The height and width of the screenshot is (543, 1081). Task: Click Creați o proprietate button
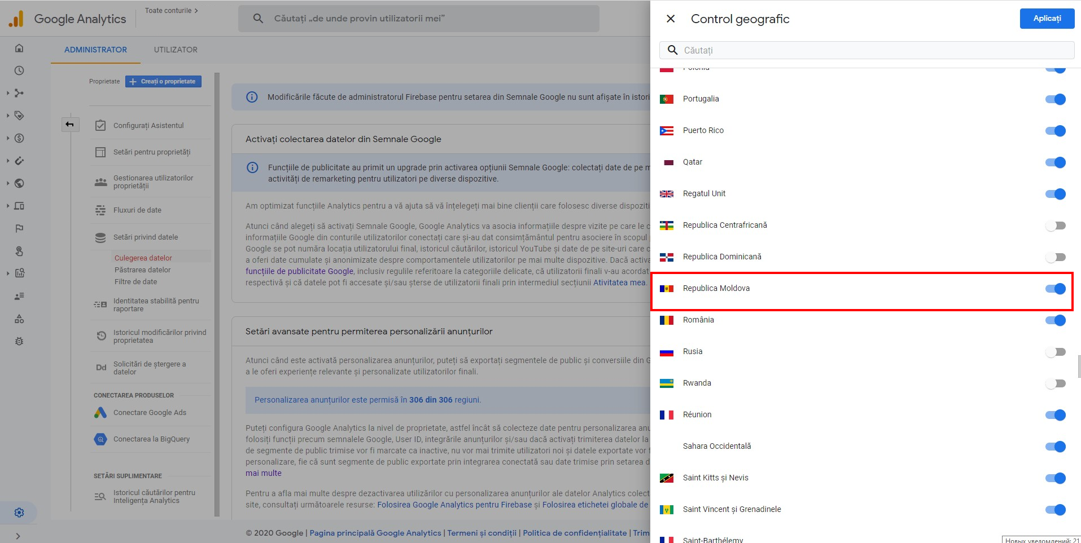[163, 82]
